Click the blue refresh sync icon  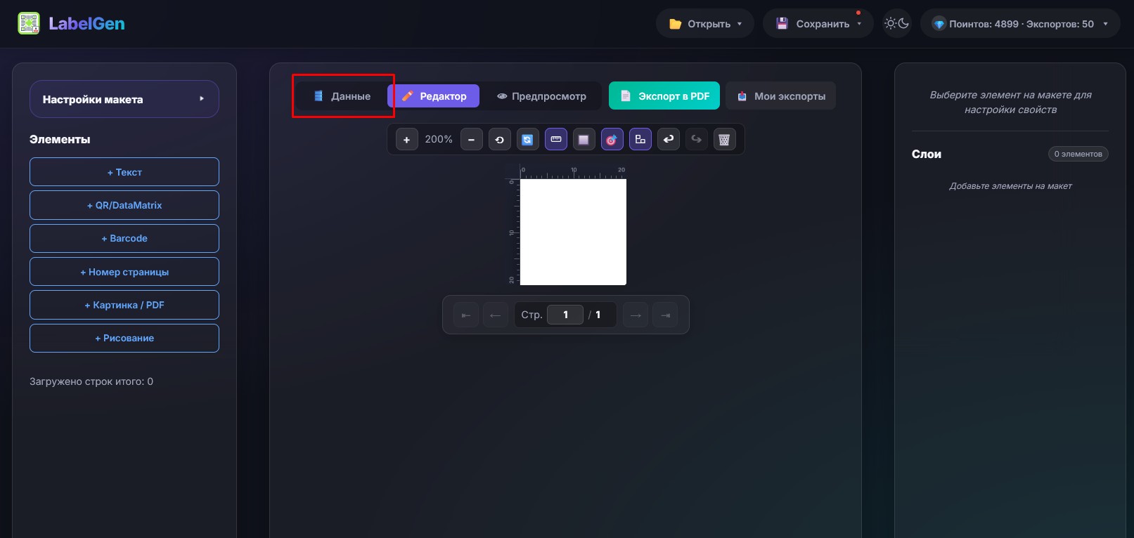pos(527,140)
